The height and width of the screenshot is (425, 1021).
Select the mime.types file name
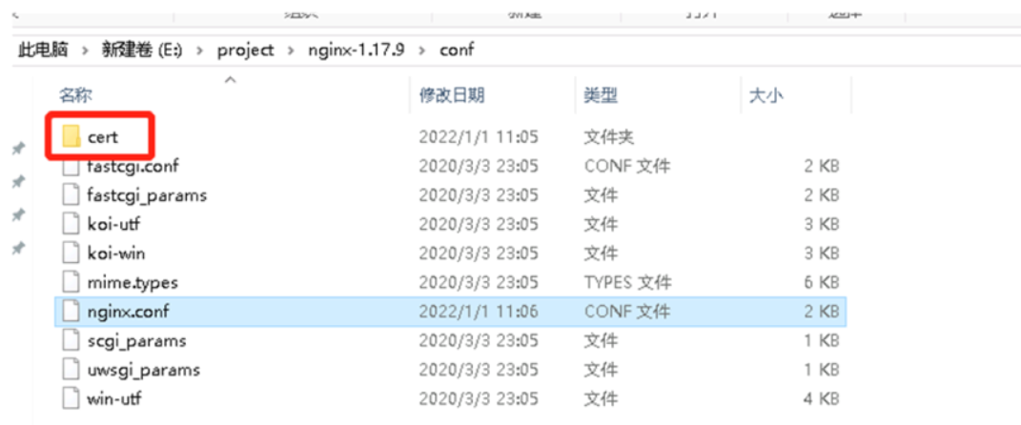click(133, 283)
